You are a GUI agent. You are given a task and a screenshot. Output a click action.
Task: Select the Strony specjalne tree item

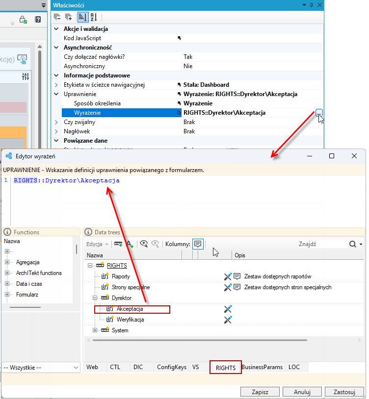pos(131,287)
